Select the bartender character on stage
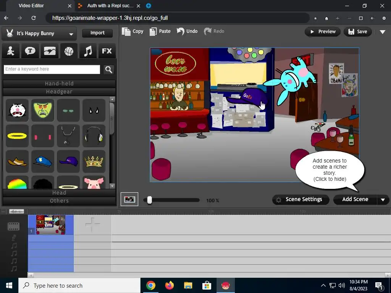391x293 pixels. click(x=179, y=98)
